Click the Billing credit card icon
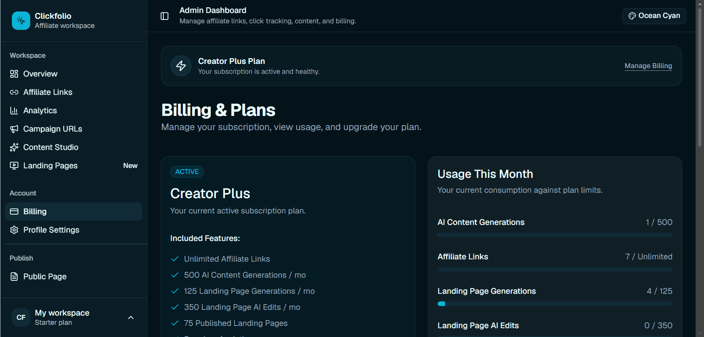This screenshot has height=337, width=704. (x=14, y=212)
